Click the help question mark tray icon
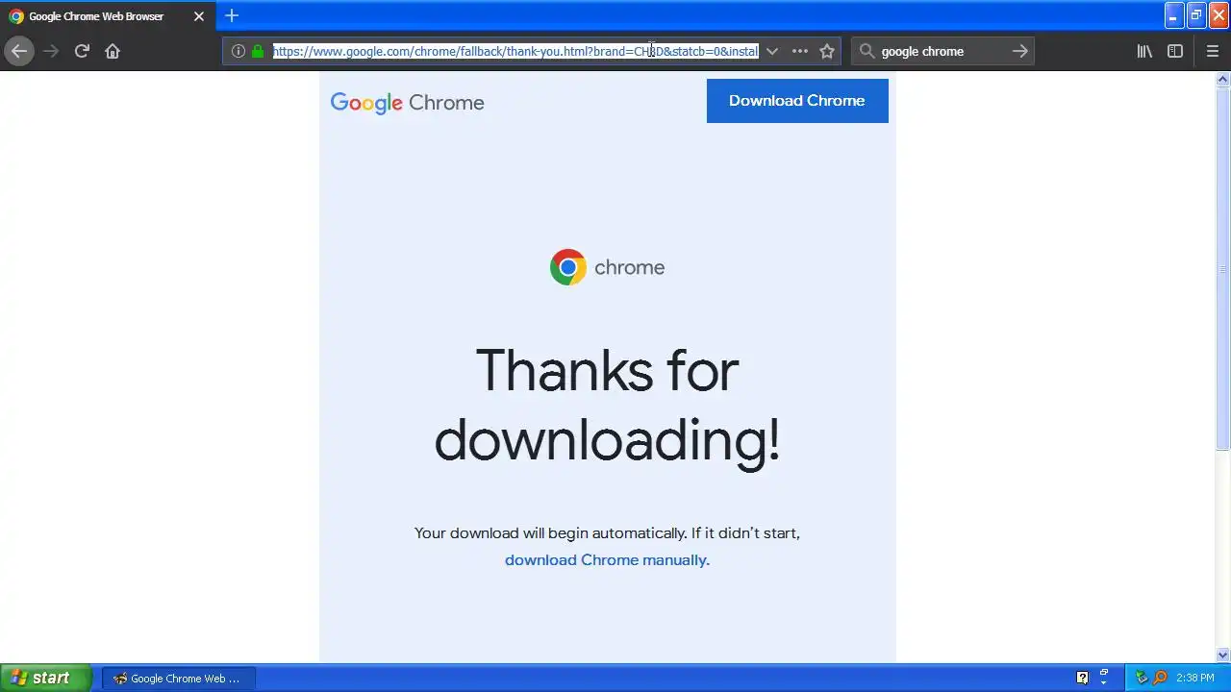The image size is (1231, 692). pos(1082,678)
